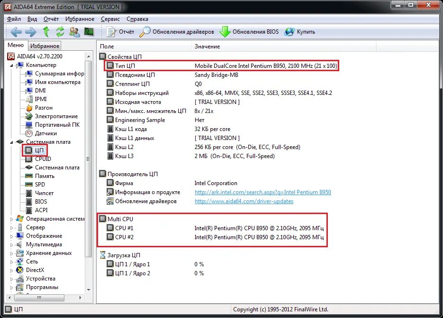Expand the Устройства tree node
Screen dimensions: 443x318
pos(11,279)
